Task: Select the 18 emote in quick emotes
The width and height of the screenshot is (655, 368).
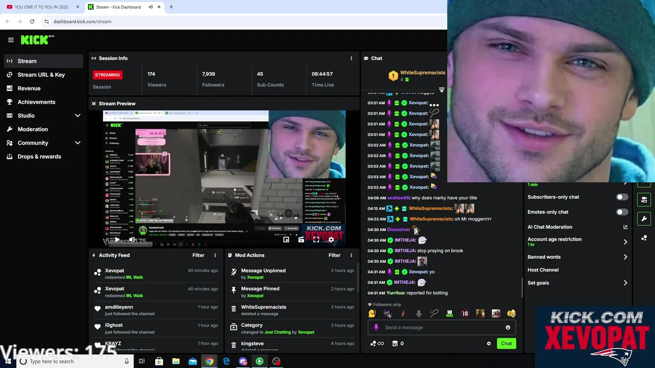Action: pos(465,313)
